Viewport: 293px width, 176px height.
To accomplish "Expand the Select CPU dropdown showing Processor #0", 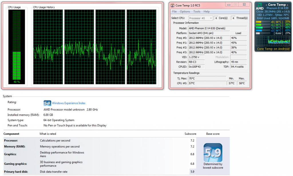I will point(201,18).
